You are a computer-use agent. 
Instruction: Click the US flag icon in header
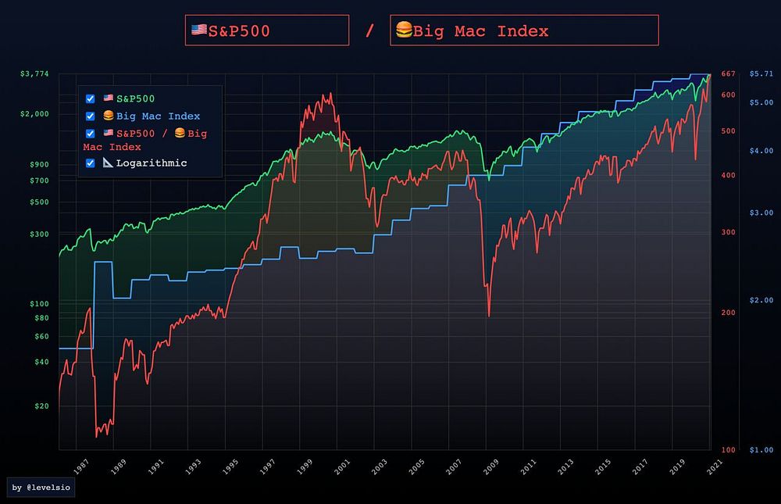coord(198,30)
